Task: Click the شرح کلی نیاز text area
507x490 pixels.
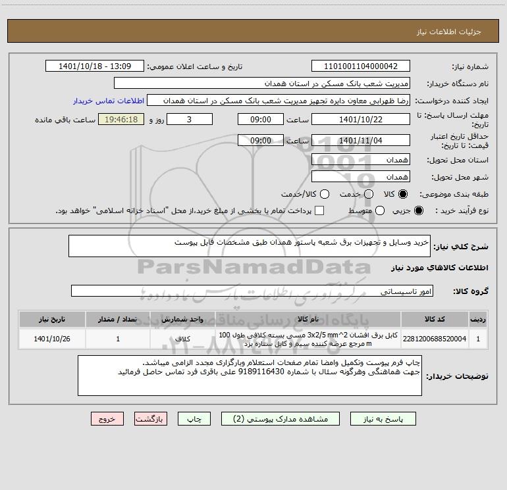Action: [x=250, y=246]
